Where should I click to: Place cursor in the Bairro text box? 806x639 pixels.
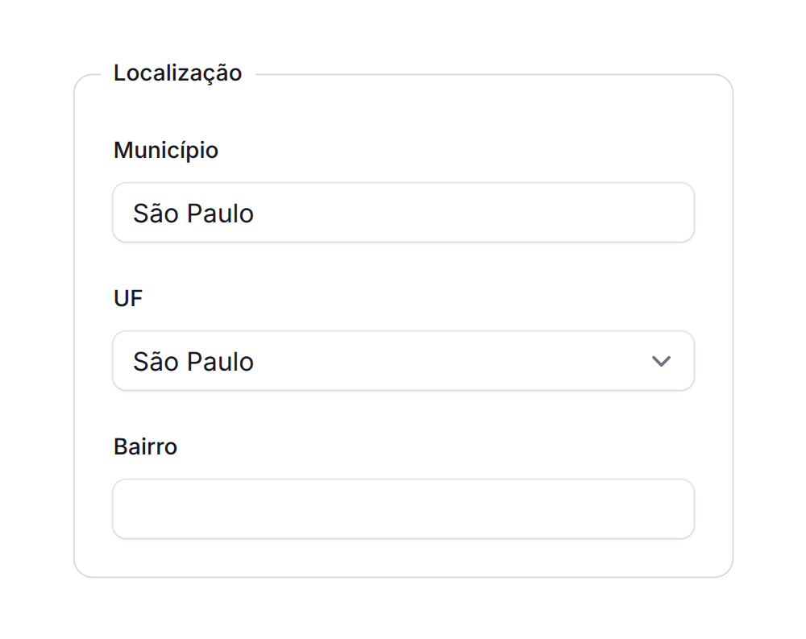click(403, 509)
